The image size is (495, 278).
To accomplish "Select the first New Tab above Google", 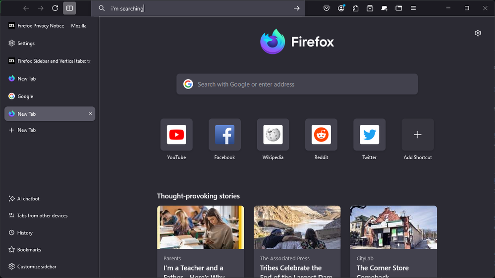I will point(50,79).
